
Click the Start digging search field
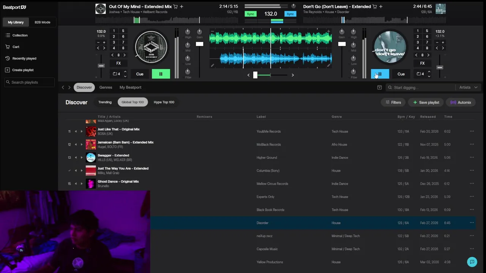(x=421, y=88)
